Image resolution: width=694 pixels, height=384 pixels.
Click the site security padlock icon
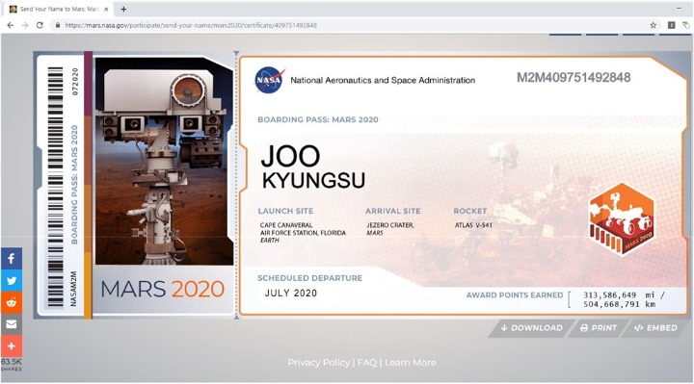coord(58,25)
